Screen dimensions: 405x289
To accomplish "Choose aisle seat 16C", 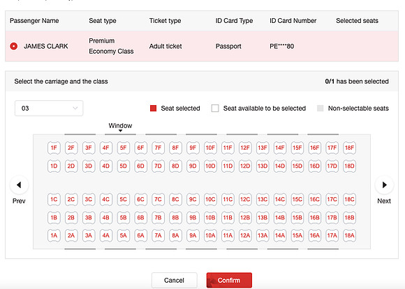I will 315,199.
